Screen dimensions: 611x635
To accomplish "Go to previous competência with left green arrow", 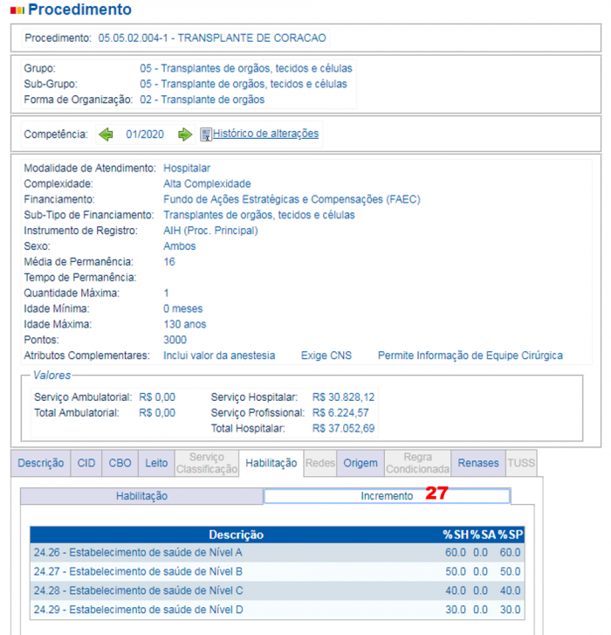I will [x=106, y=135].
